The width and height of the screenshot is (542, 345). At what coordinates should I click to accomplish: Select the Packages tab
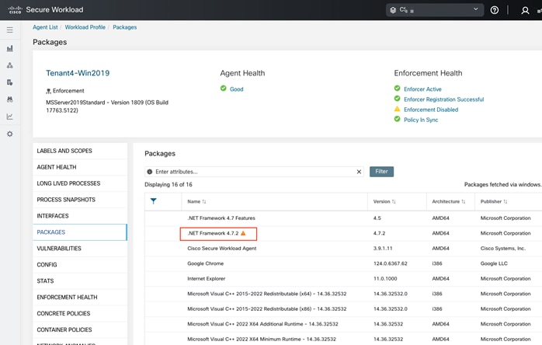(x=80, y=232)
